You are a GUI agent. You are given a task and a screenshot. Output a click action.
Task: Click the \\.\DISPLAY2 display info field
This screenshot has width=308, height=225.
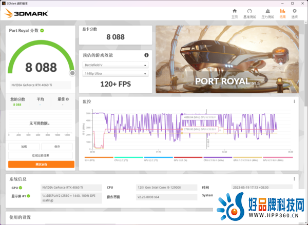point(71,198)
